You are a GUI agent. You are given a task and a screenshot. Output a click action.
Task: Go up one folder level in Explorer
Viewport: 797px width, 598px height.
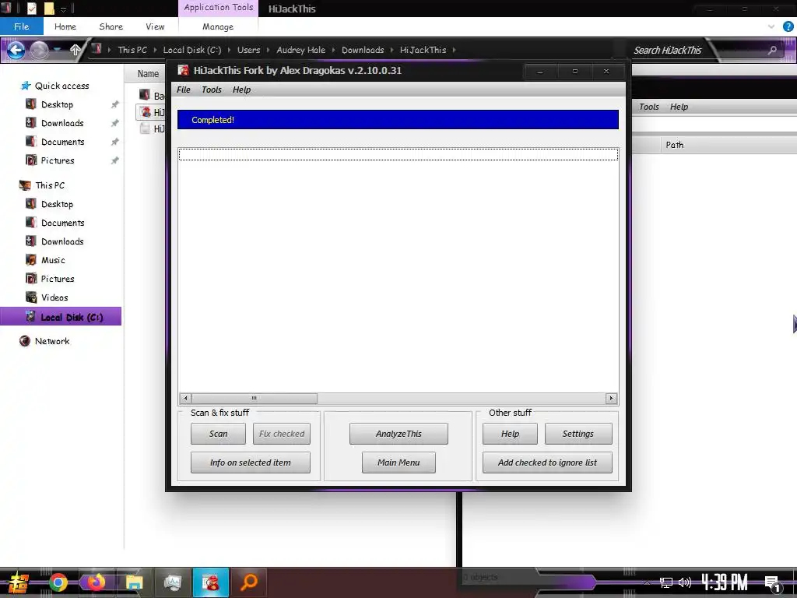click(75, 50)
